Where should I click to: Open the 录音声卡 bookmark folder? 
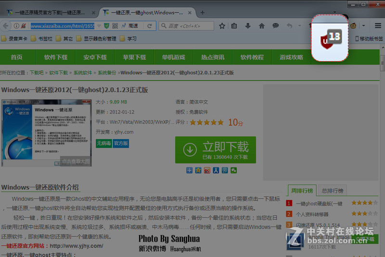(x=14, y=39)
